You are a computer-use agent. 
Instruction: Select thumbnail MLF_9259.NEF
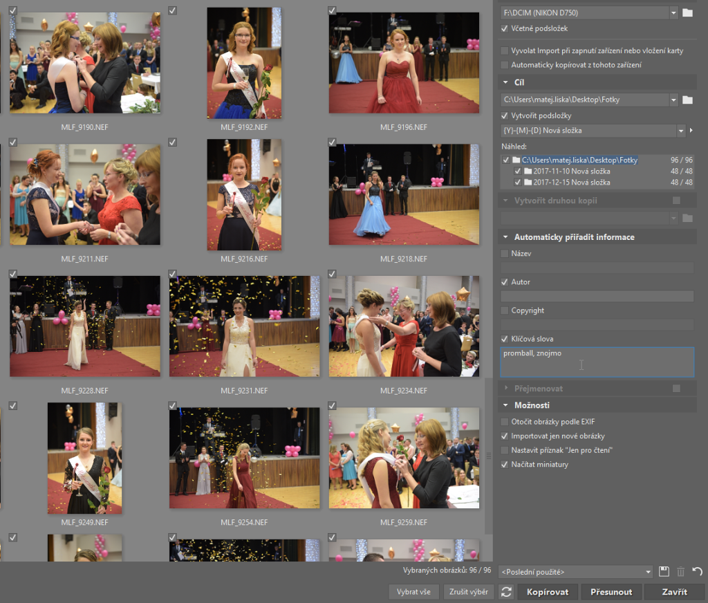tap(404, 458)
